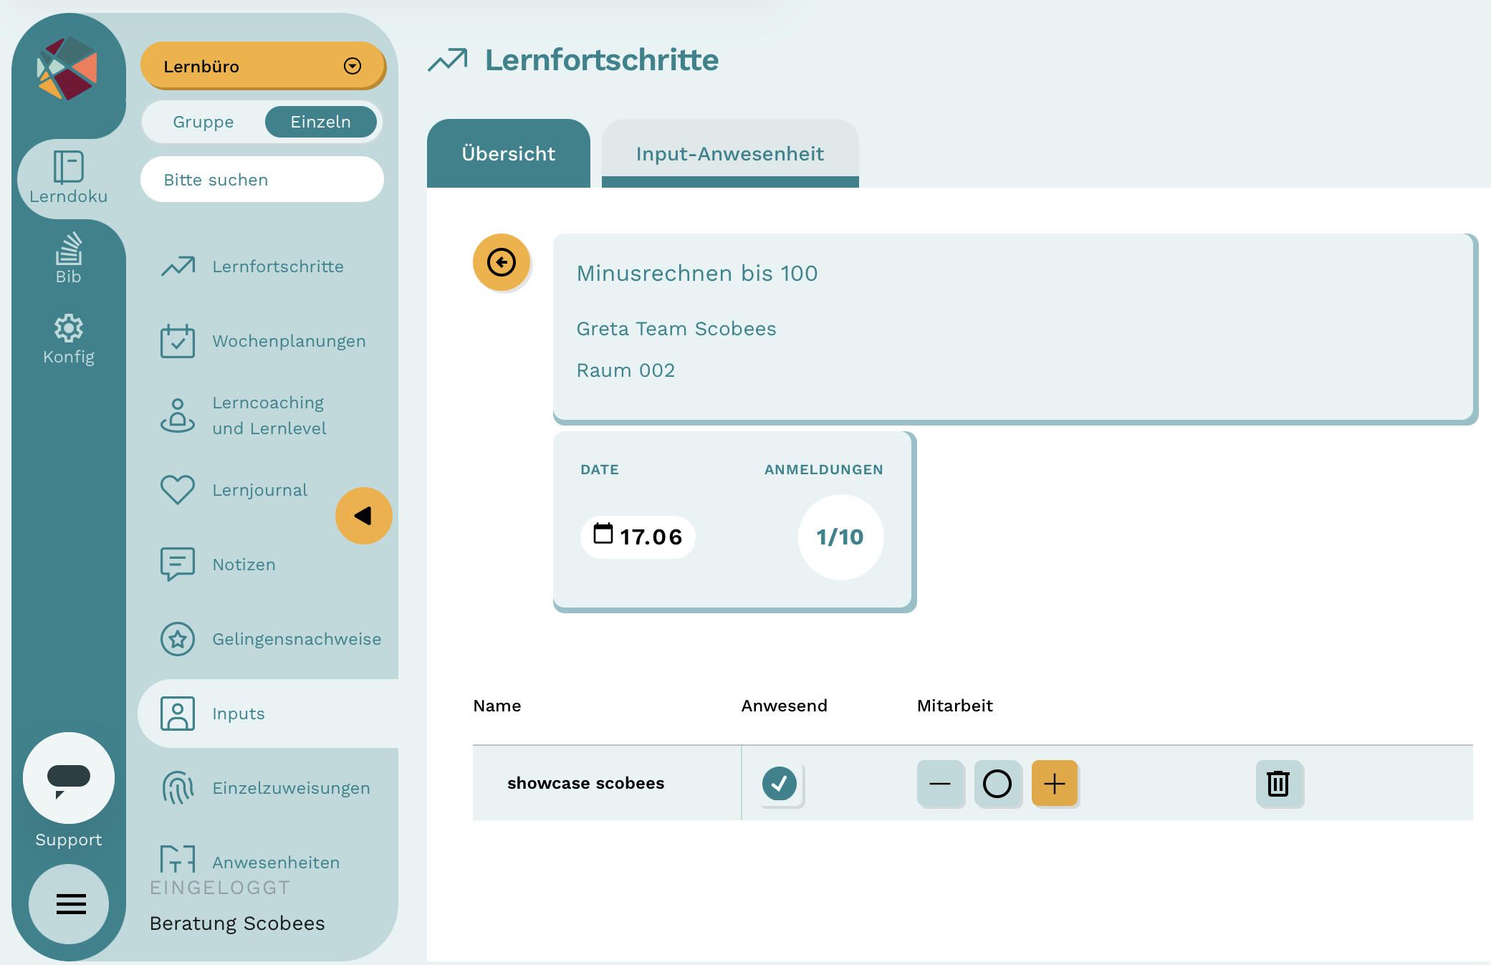Switch to the Input-Anwesenheit tab

730,153
